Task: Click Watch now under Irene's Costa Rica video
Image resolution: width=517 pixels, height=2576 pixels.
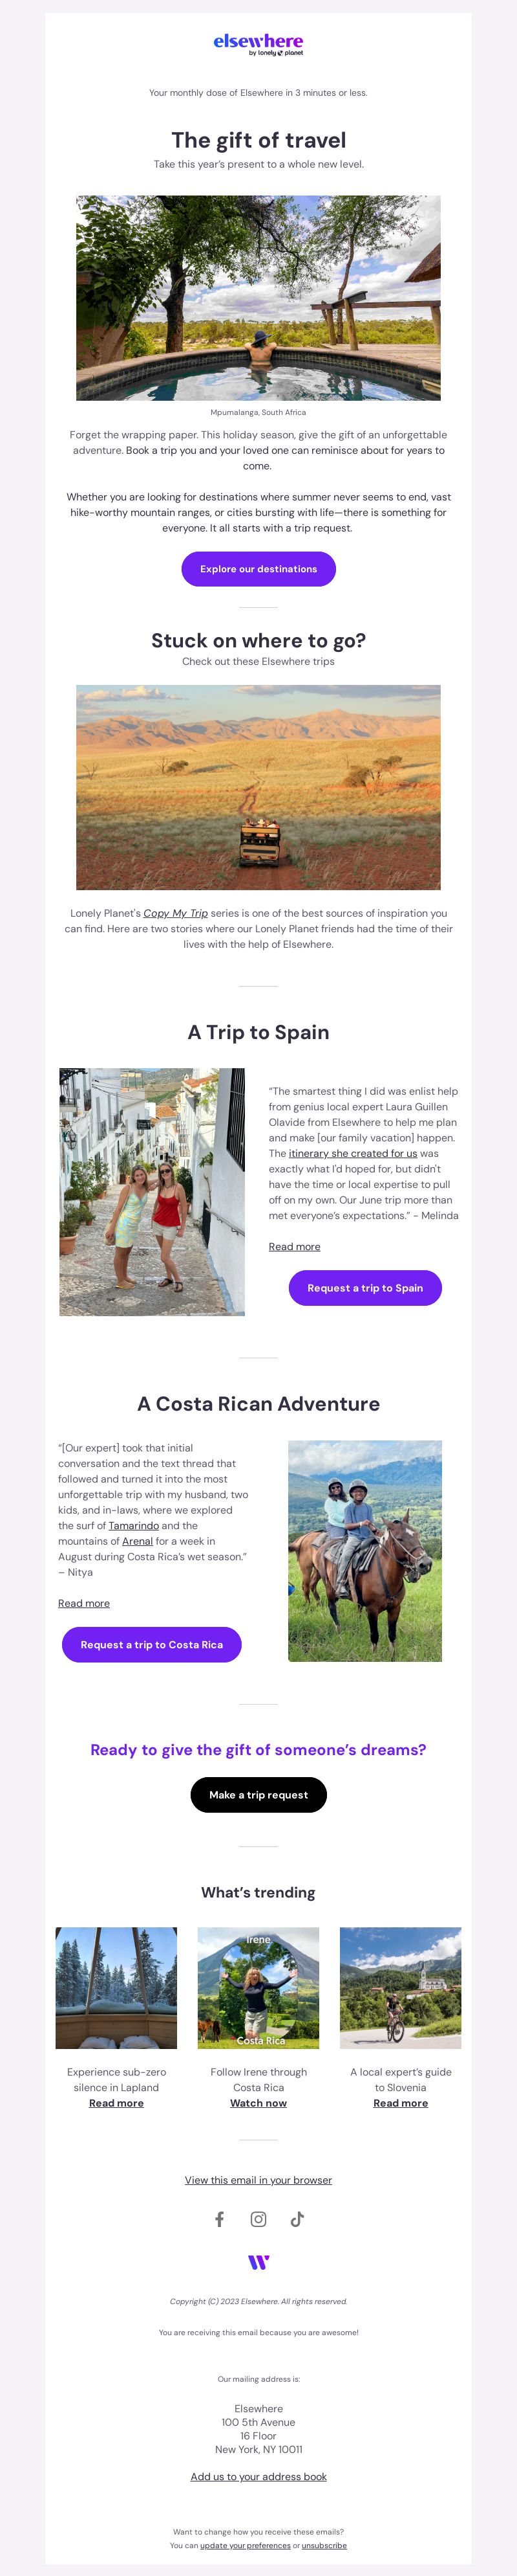Action: (258, 2103)
